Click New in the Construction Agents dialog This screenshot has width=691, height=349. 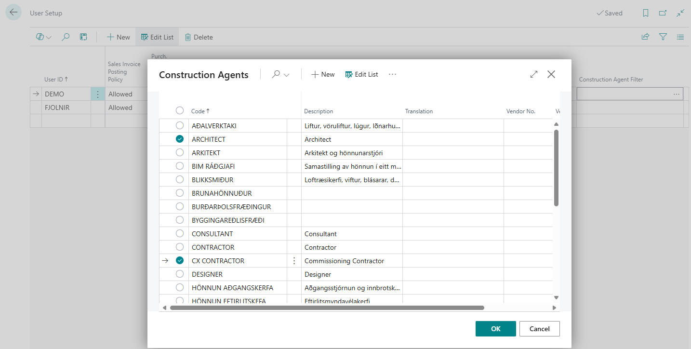pos(323,74)
